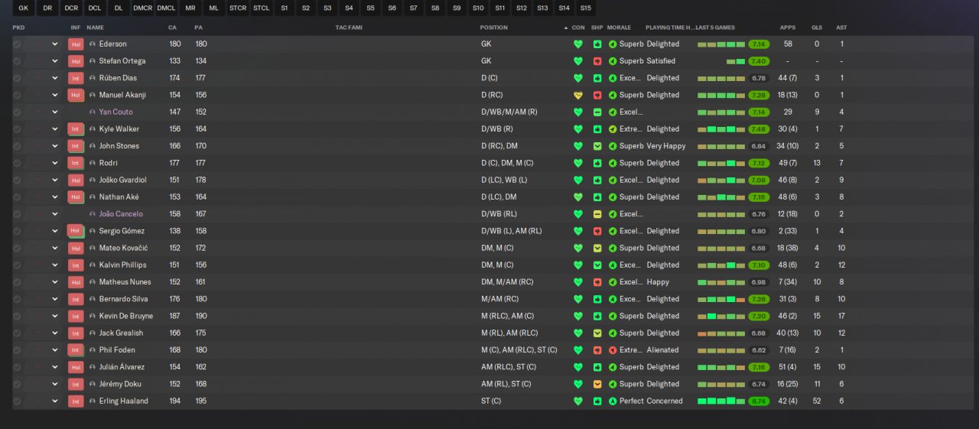Click Stefan Ortega's red match sharpness icon
The height and width of the screenshot is (429, 979).
[x=597, y=61]
